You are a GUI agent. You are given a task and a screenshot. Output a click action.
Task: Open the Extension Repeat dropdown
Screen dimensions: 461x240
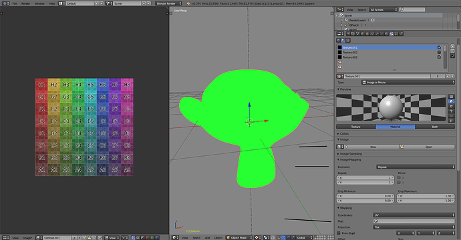coord(416,167)
